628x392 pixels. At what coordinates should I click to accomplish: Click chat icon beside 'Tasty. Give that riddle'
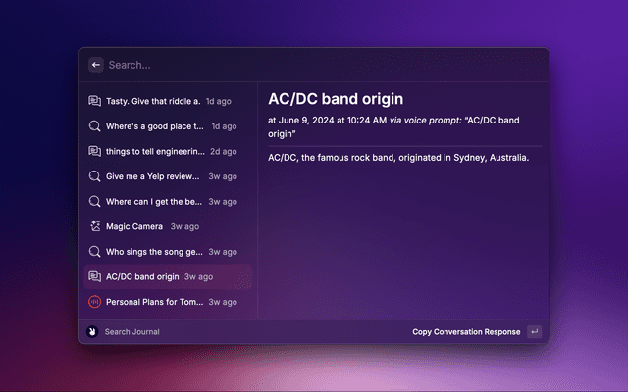[x=95, y=101]
